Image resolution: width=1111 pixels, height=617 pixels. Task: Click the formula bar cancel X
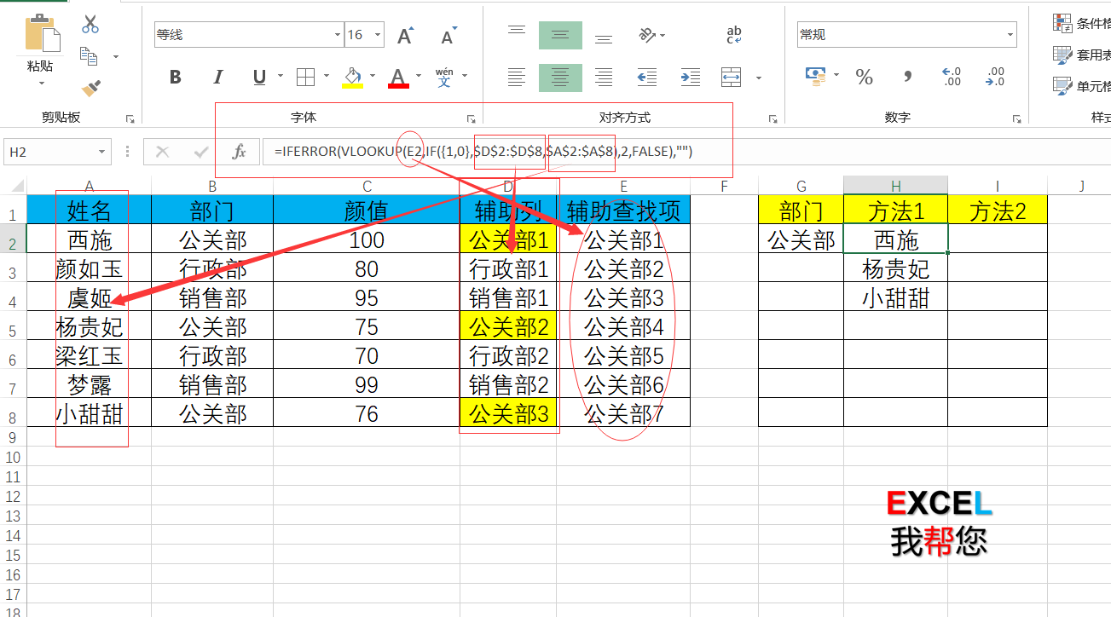coord(163,152)
